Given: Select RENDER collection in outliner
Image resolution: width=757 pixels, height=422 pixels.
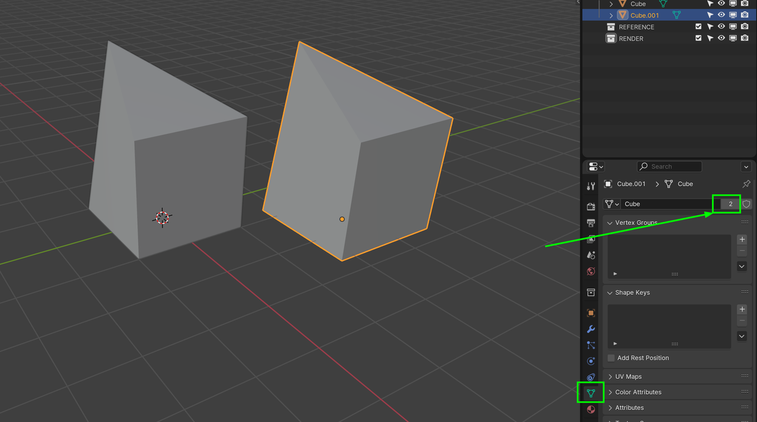Looking at the screenshot, I should click(631, 38).
